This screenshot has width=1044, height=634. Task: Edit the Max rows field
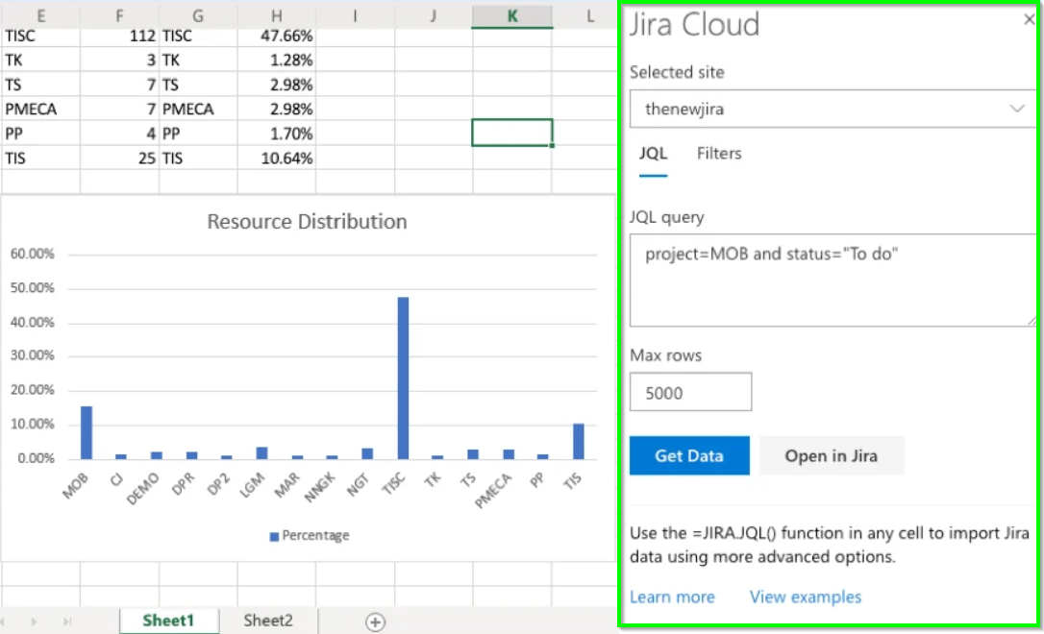click(x=690, y=392)
